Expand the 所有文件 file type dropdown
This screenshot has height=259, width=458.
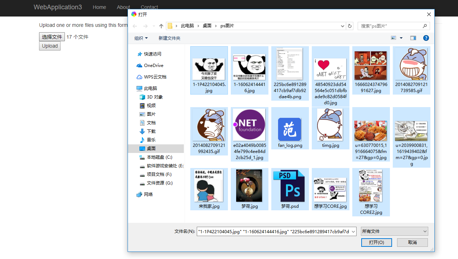pos(394,231)
